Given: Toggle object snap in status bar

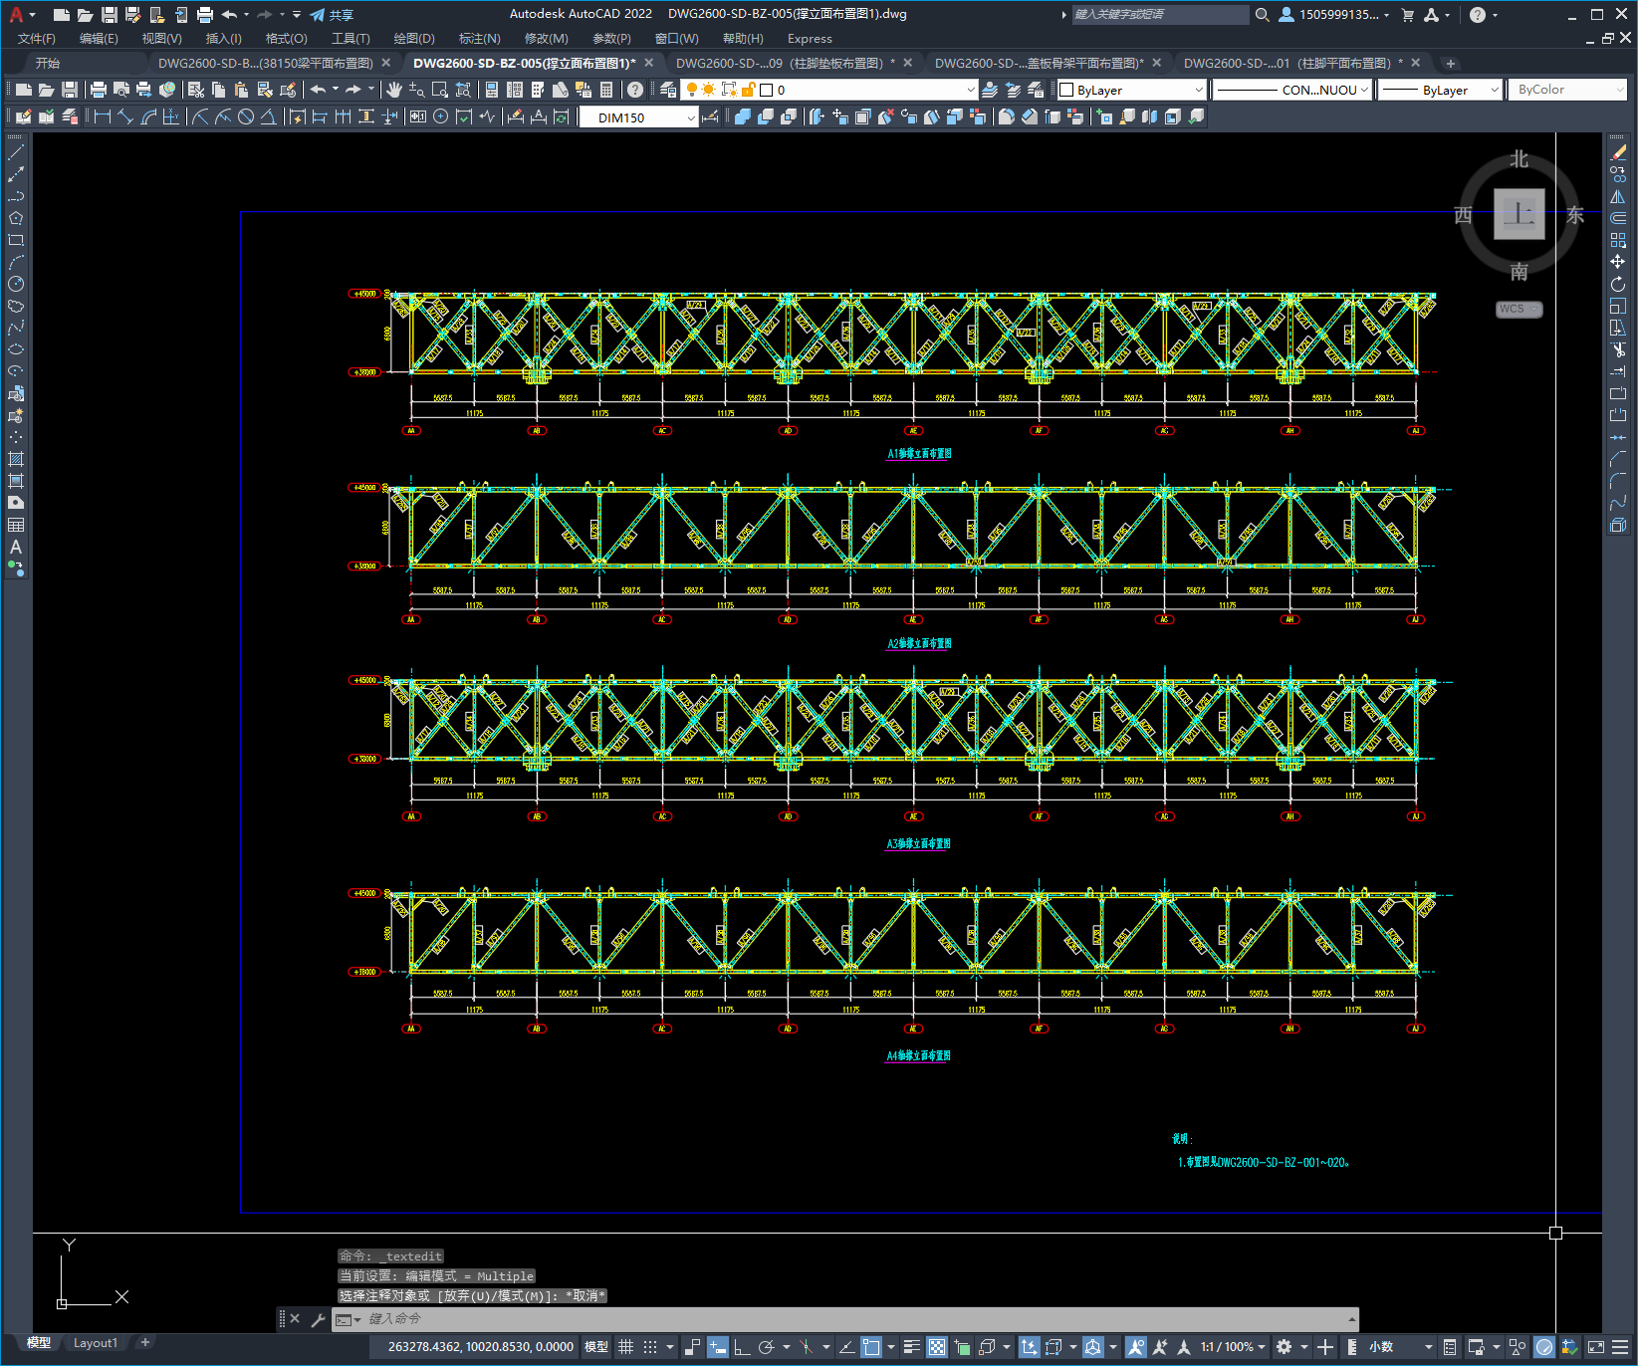Looking at the screenshot, I should pos(871,1347).
